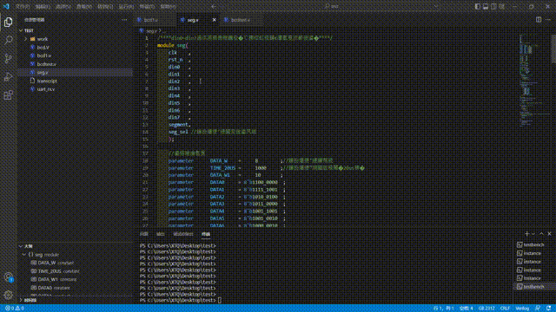The width and height of the screenshot is (556, 312).
Task: Open bcd.v in file explorer
Action: pyautogui.click(x=76, y=47)
